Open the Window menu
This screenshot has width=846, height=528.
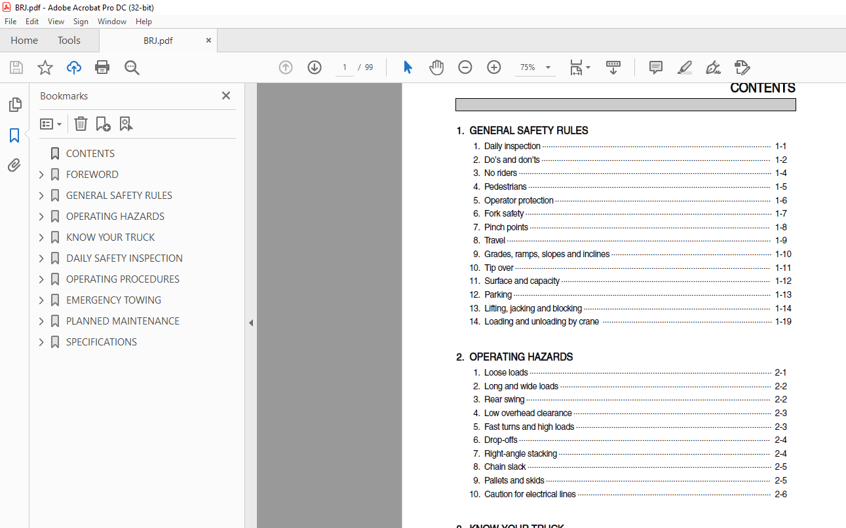click(x=112, y=22)
